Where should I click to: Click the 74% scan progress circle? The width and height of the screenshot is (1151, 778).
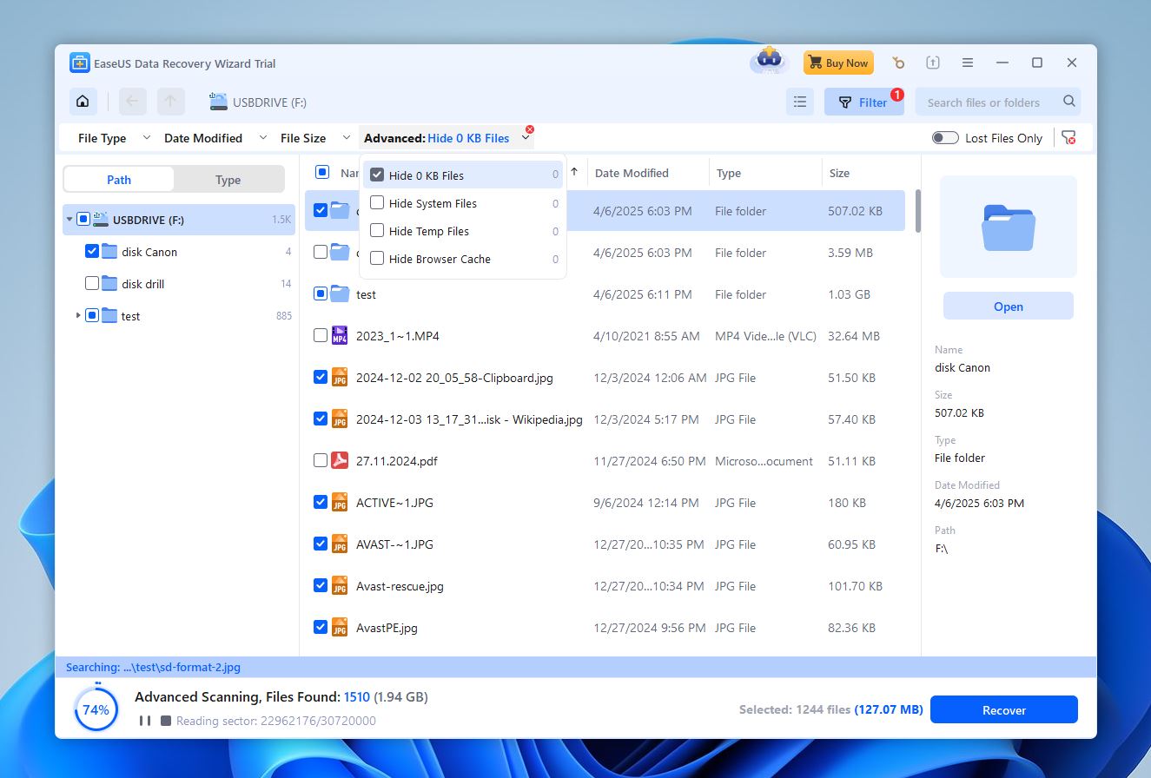tap(96, 709)
